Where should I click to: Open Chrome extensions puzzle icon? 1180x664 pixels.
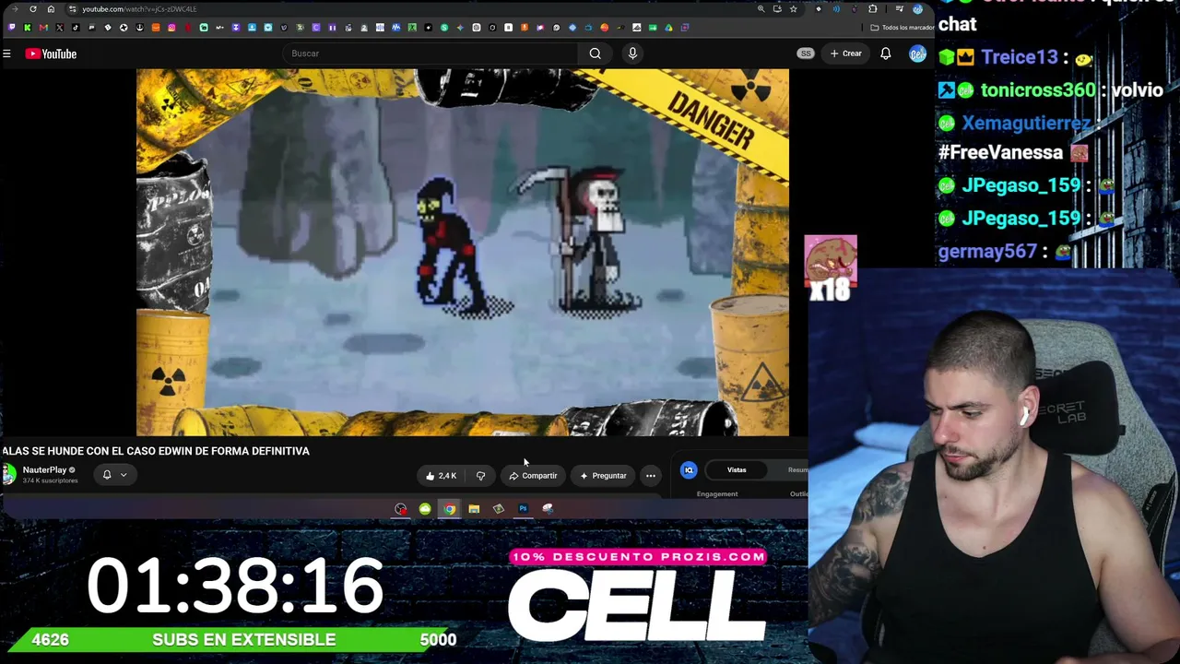pos(872,9)
